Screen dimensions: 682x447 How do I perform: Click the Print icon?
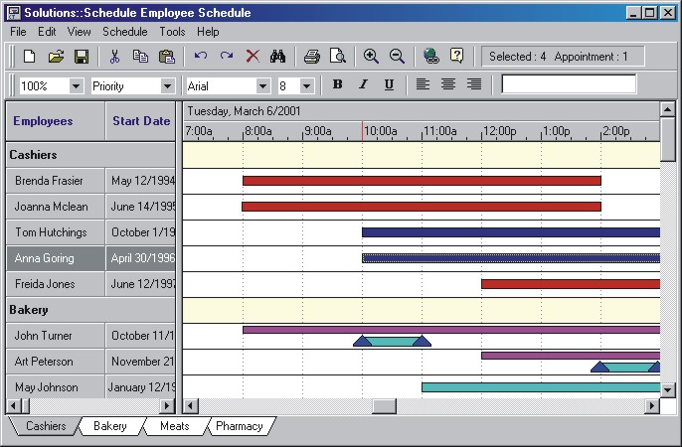click(312, 57)
